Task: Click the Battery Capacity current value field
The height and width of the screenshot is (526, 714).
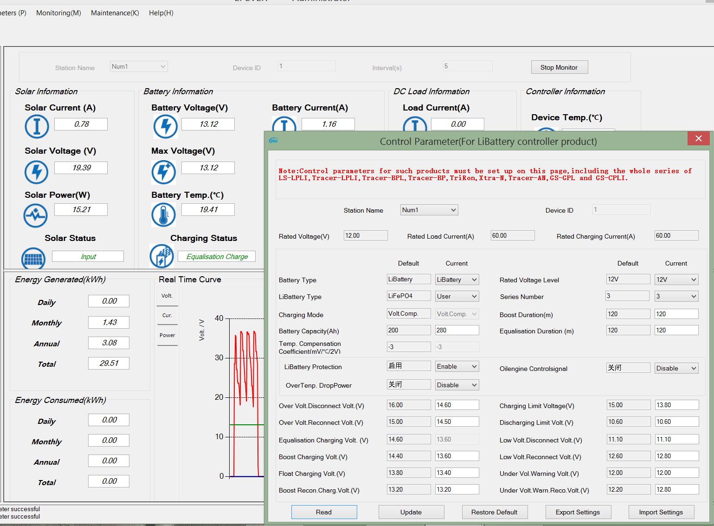Action: (x=457, y=331)
